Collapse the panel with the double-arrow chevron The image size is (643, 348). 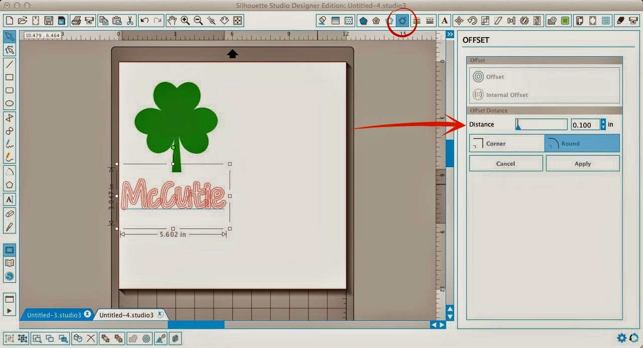(x=450, y=34)
